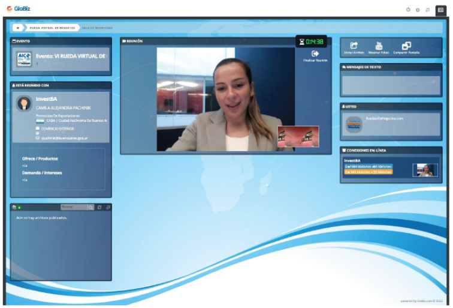Refresh the published files list
This screenshot has height=308, width=453.
[x=100, y=207]
